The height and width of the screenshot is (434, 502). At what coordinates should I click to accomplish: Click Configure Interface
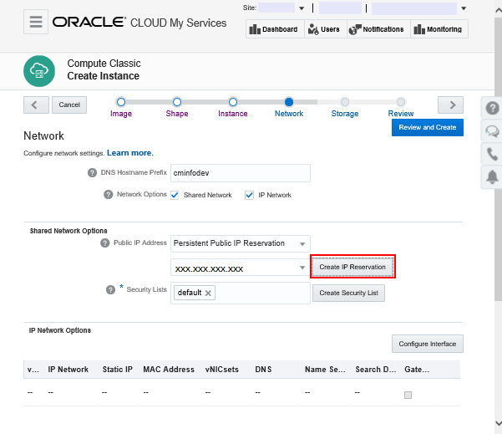pyautogui.click(x=428, y=344)
